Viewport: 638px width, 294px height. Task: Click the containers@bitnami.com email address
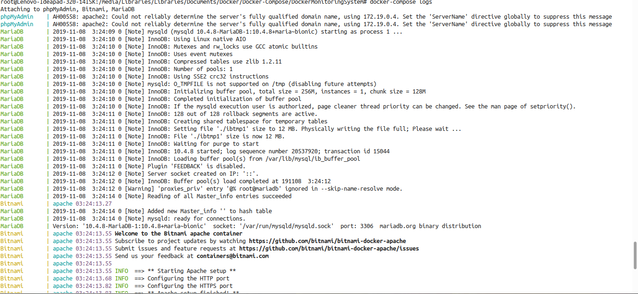[233, 256]
